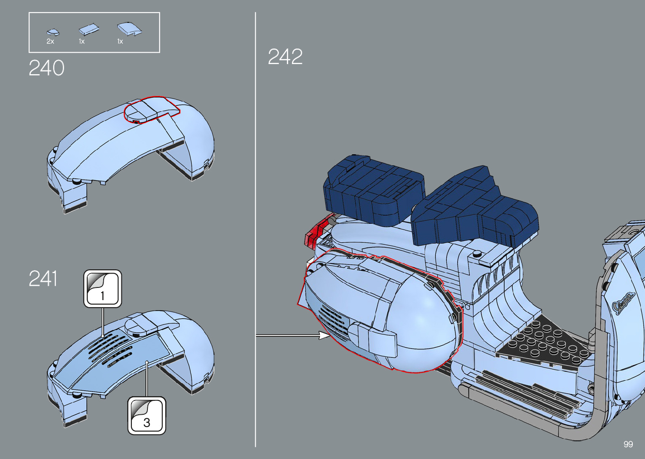The width and height of the screenshot is (645, 459).
Task: Click the black studded floor plate
Action: coord(543,341)
